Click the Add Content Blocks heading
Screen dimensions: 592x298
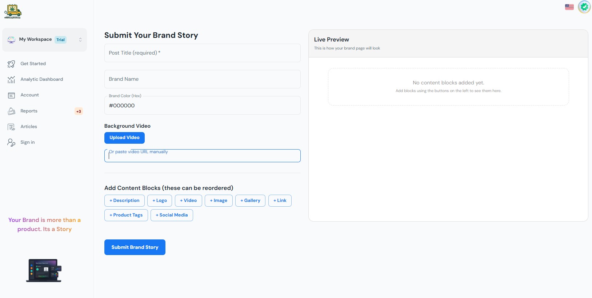pyautogui.click(x=169, y=188)
